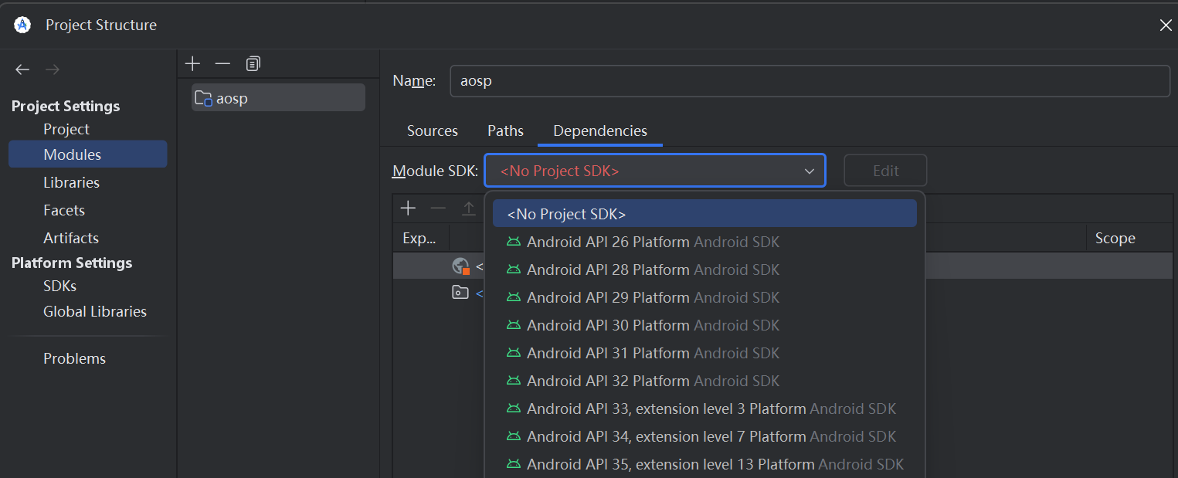Choose Android API 34 extension level 7
Image resolution: width=1178 pixels, height=478 pixels.
704,436
